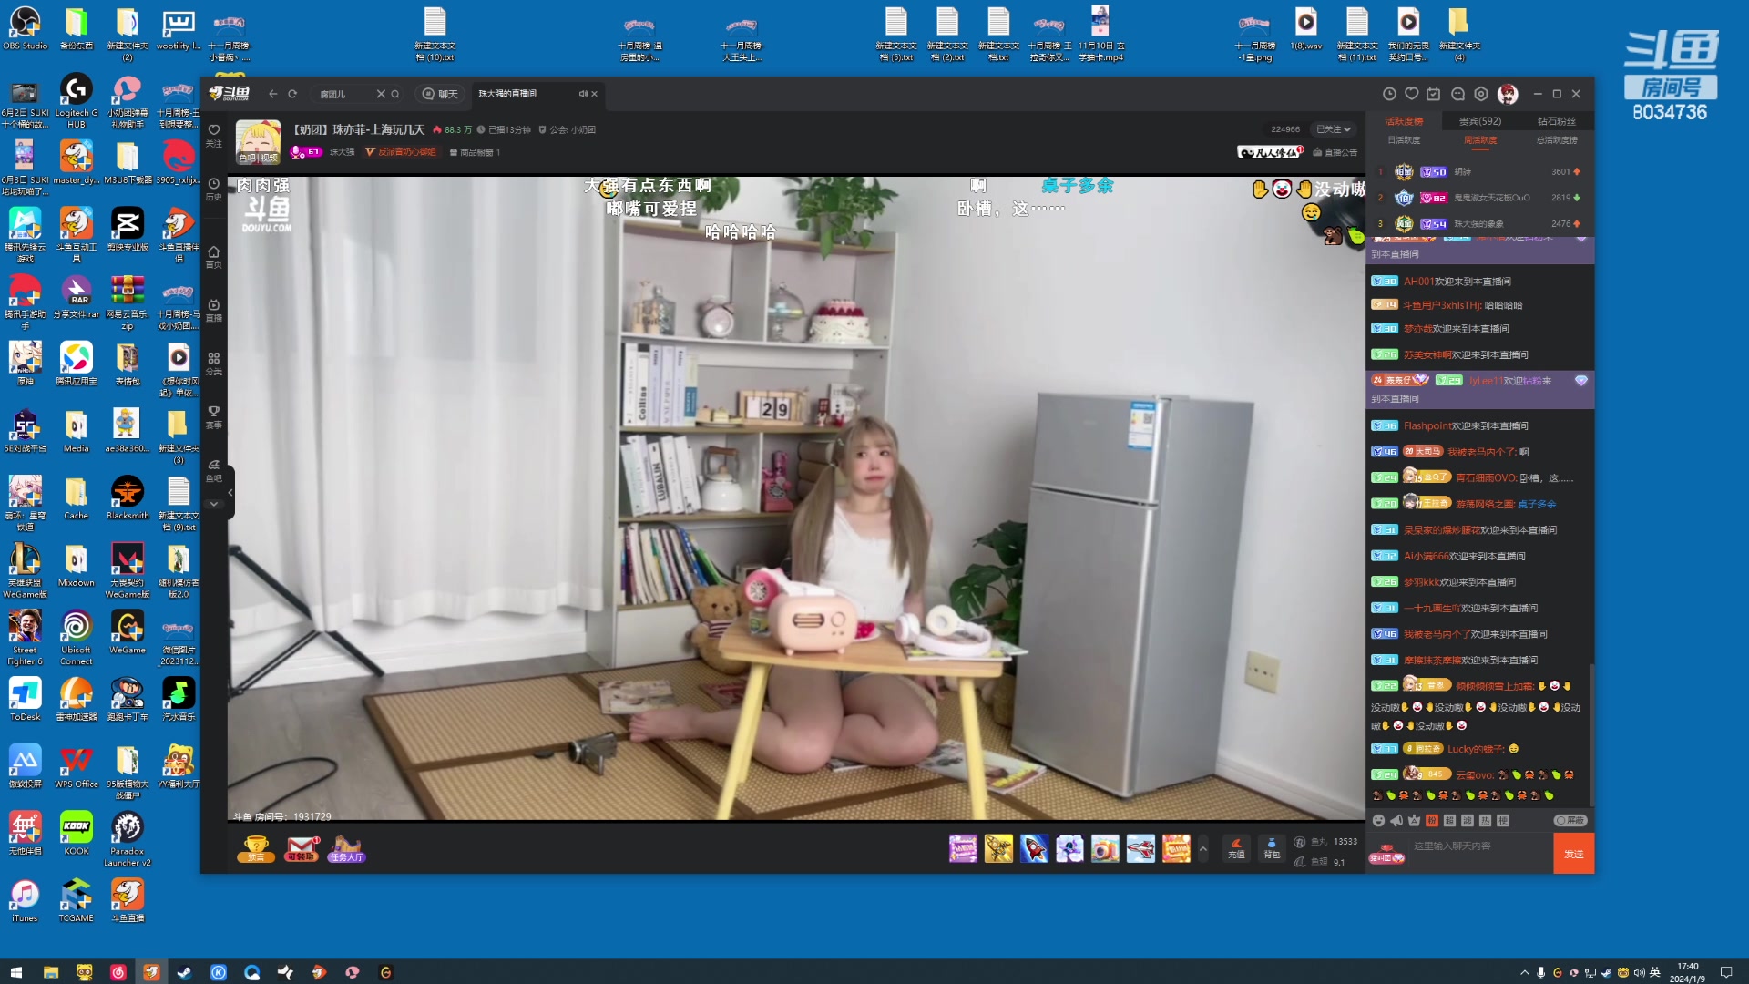Open Steam from the taskbar
The width and height of the screenshot is (1749, 984).
point(184,972)
